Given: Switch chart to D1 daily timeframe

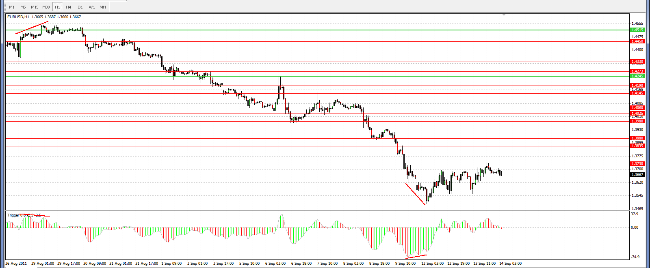Looking at the screenshot, I should point(80,7).
